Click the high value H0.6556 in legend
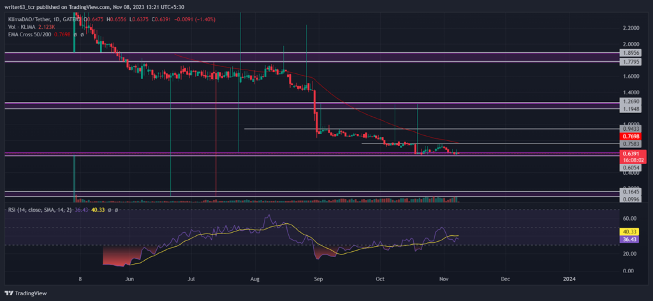The height and width of the screenshot is (301, 653). click(116, 19)
